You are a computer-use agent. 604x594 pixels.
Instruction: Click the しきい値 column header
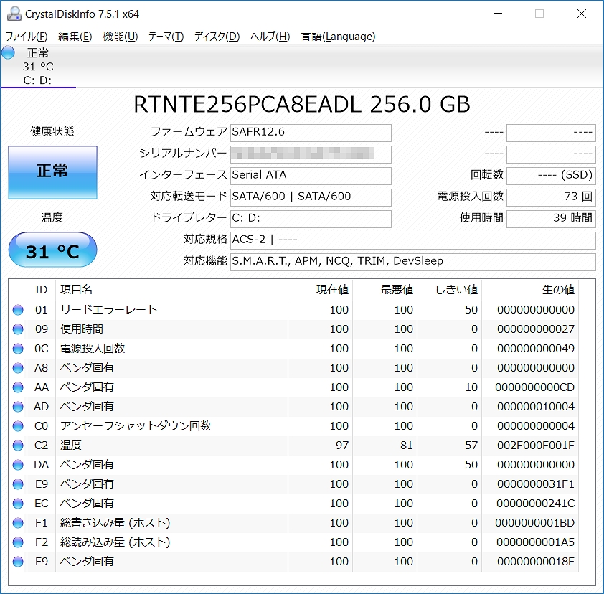pyautogui.click(x=449, y=290)
